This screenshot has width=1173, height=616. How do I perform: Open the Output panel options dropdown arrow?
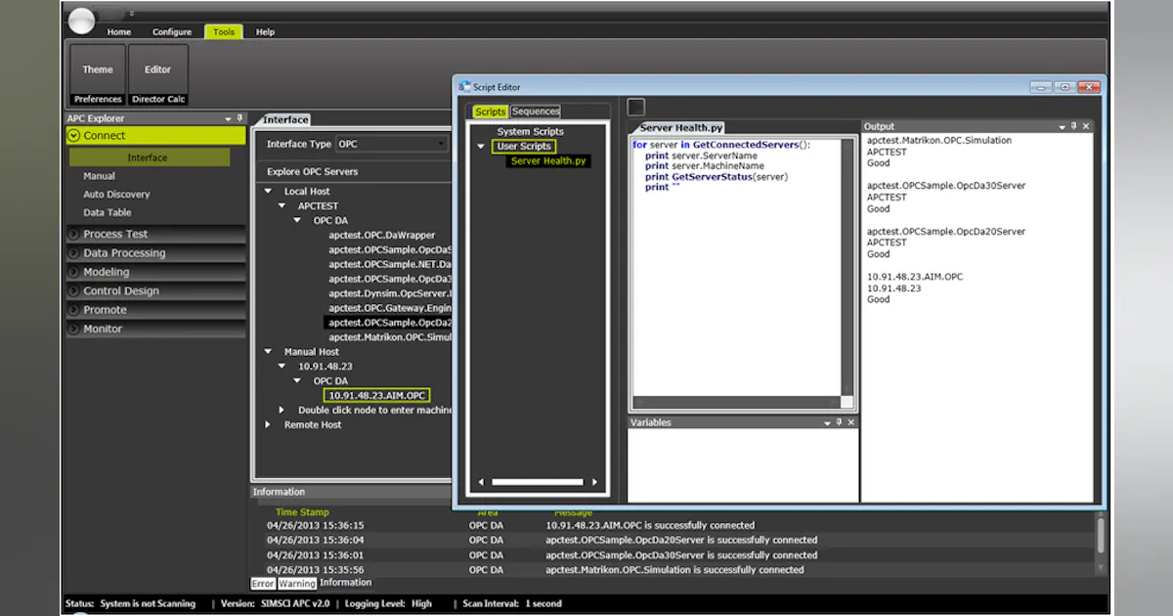click(1062, 126)
